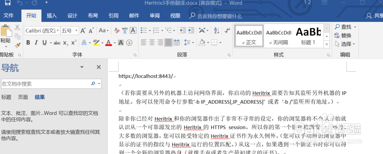Click 替换 (Replace) button
Viewport: 383px width, 154px height.
343,35
